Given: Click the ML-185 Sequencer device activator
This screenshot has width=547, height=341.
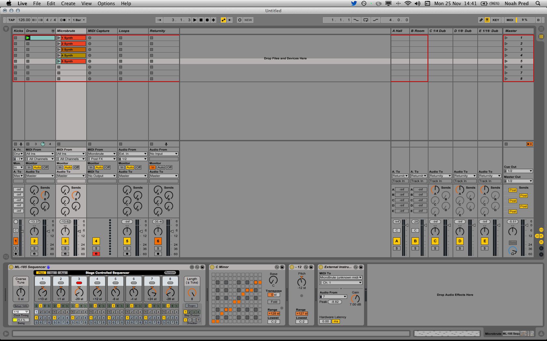Looking at the screenshot, I should [x=11, y=267].
